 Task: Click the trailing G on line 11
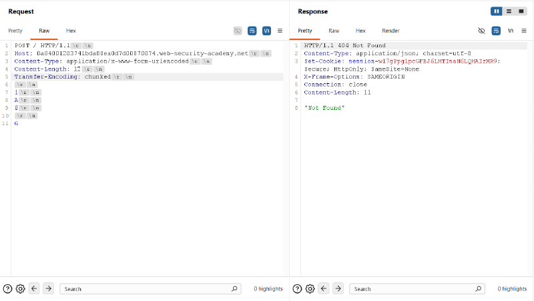click(x=16, y=123)
